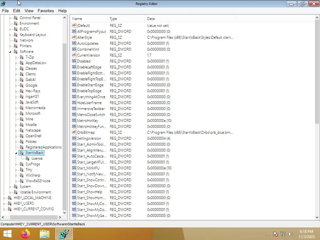
Task: Open File Explorer from the taskbar
Action: coord(44,234)
